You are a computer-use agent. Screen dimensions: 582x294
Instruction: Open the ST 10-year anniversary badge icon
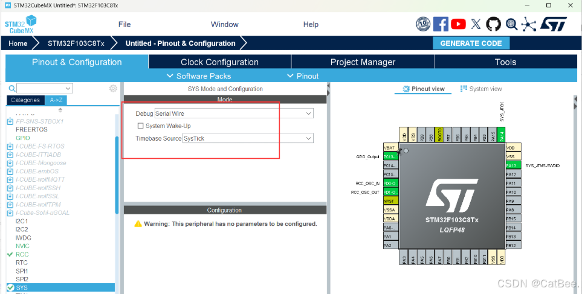[423, 24]
